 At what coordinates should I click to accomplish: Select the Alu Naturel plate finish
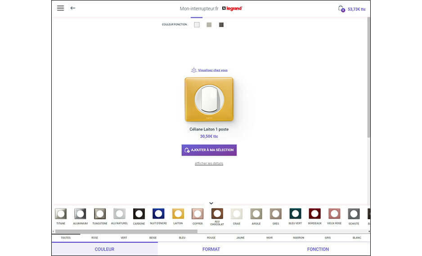click(x=119, y=214)
